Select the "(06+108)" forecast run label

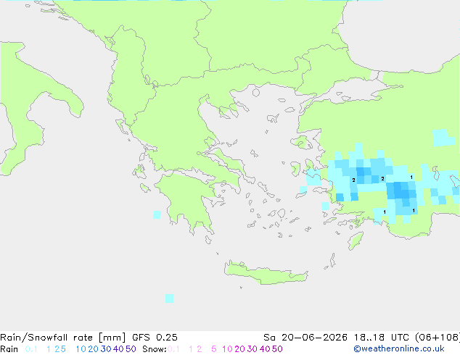[438, 338]
